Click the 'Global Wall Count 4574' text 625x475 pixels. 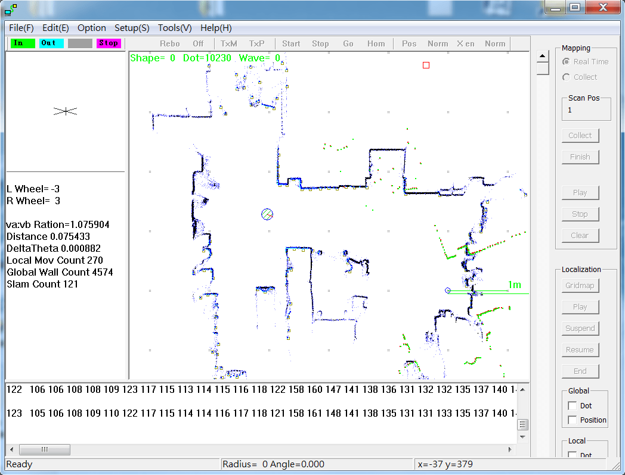pos(60,272)
